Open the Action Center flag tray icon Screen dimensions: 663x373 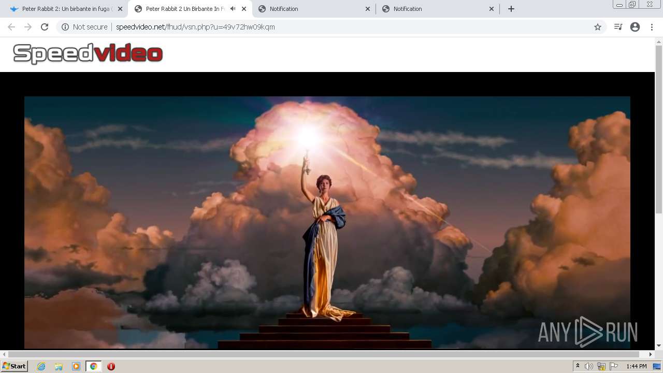pyautogui.click(x=614, y=366)
